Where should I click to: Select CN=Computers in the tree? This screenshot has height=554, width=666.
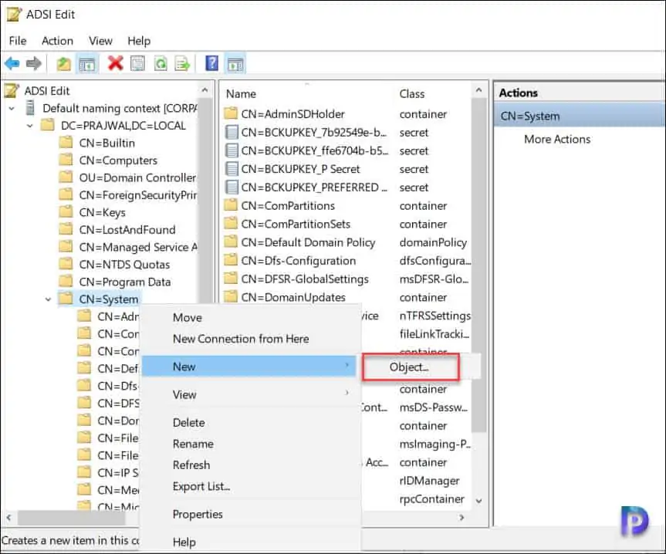[118, 160]
